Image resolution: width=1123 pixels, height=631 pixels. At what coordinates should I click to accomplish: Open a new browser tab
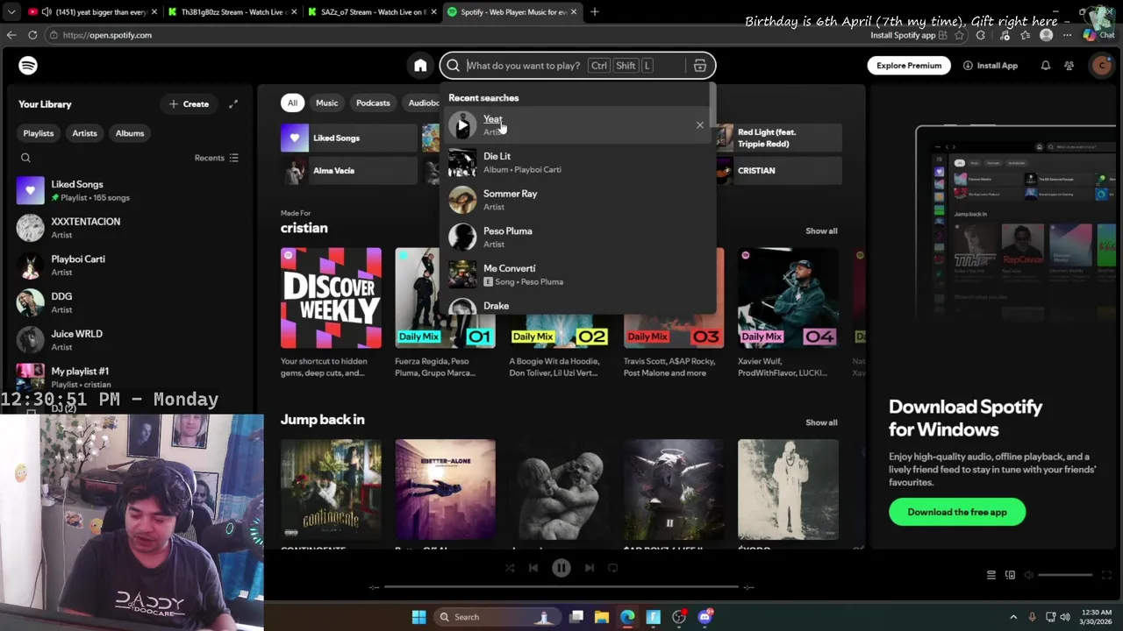[594, 12]
